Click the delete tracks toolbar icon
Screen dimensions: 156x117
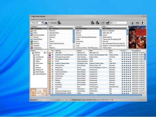[x=98, y=23]
